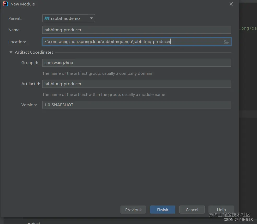Viewport: 257px width, 224px height.
Task: Click the IntelliJ IDEA logo icon
Action: tap(5, 4)
